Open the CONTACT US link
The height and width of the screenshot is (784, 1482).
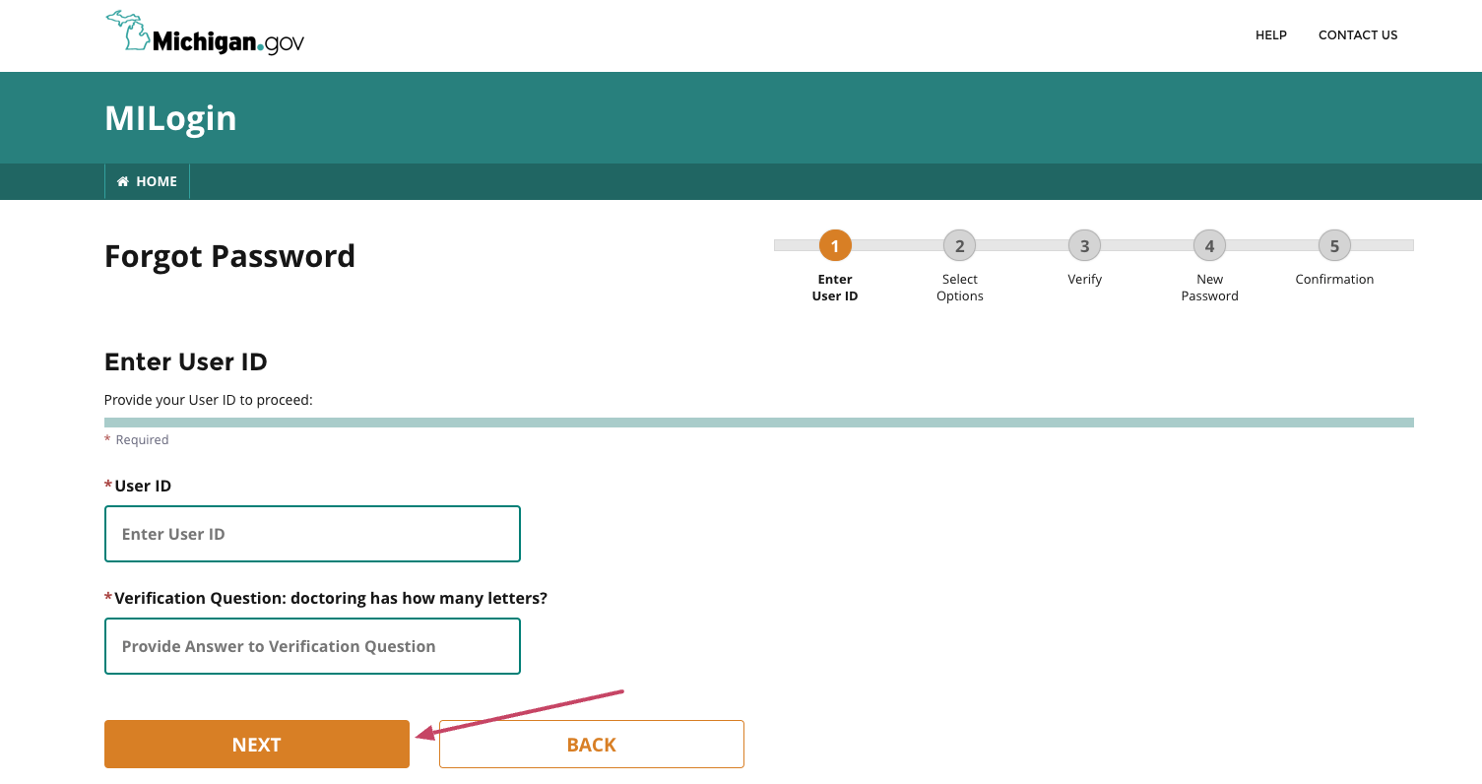(x=1358, y=35)
